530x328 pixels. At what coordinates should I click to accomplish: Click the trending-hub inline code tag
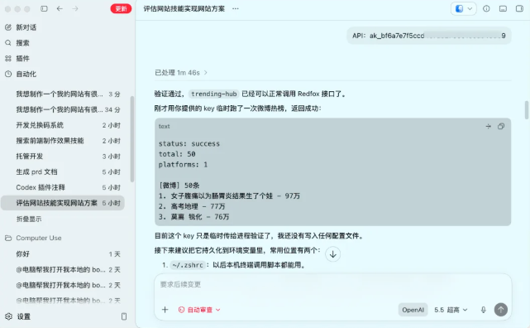click(213, 94)
